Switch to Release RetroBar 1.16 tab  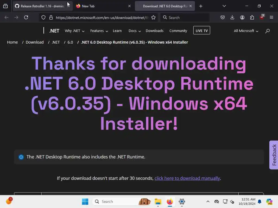coord(43,6)
